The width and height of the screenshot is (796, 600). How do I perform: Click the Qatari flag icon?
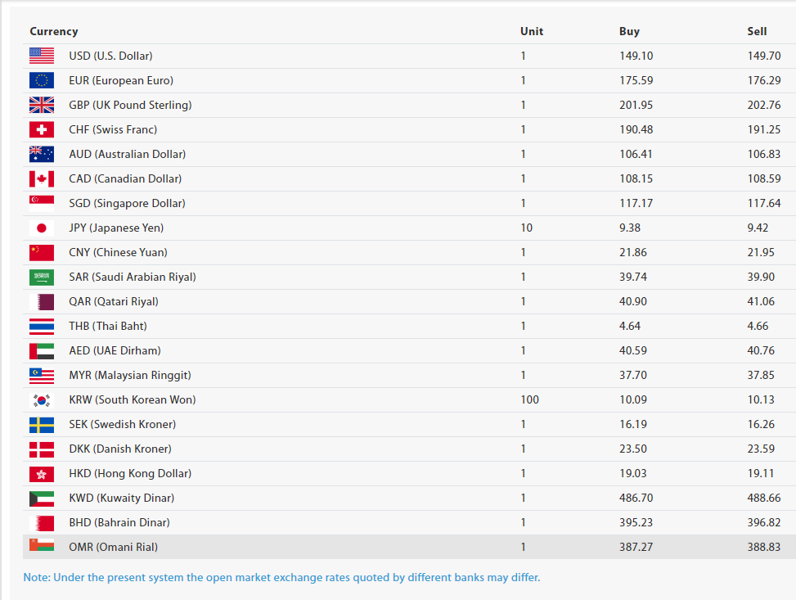(x=42, y=301)
